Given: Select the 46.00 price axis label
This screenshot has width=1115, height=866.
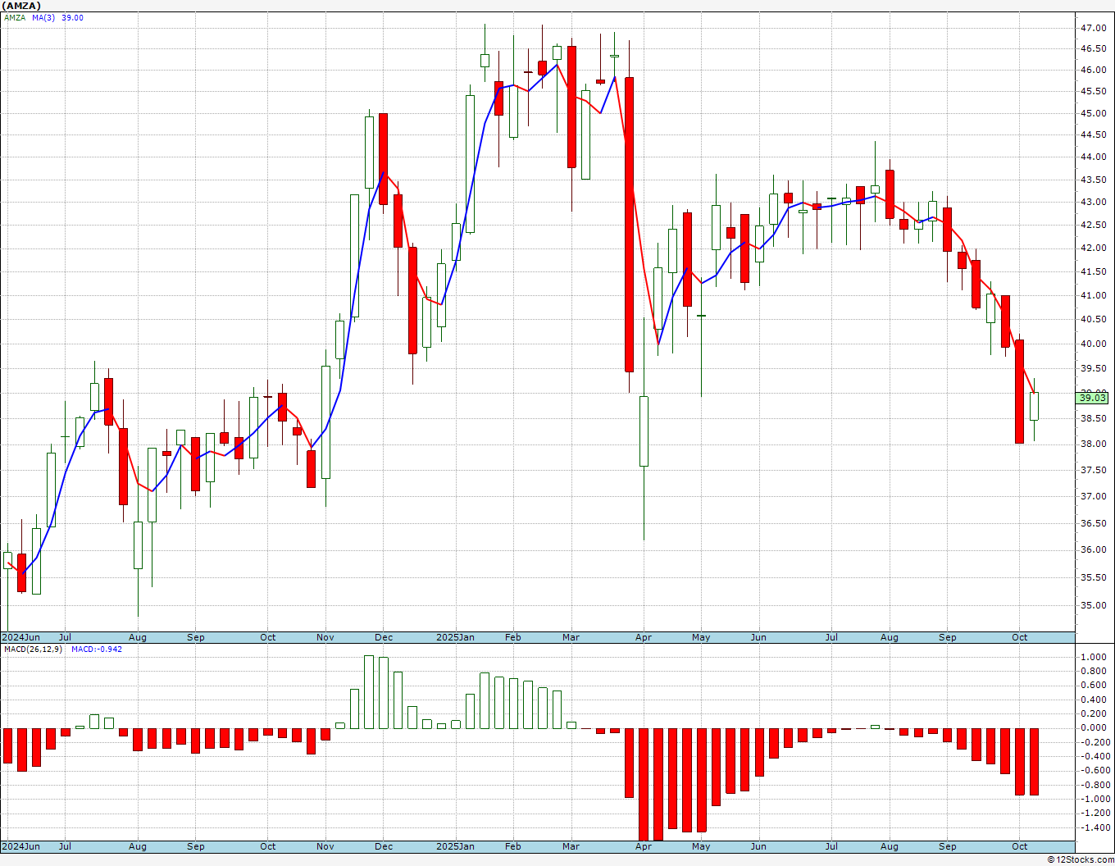Looking at the screenshot, I should 1094,71.
